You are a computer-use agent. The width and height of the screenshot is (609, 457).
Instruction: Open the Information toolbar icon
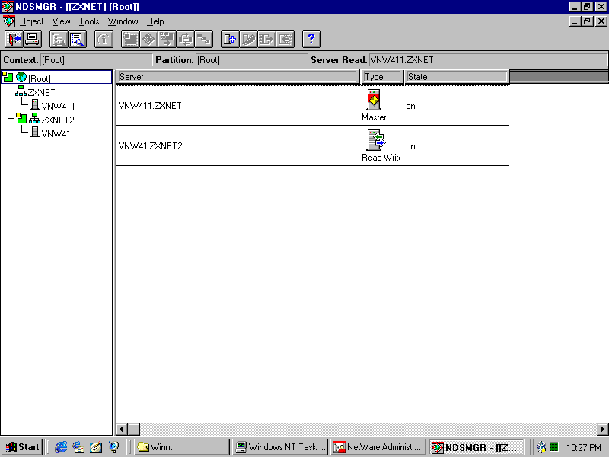104,40
